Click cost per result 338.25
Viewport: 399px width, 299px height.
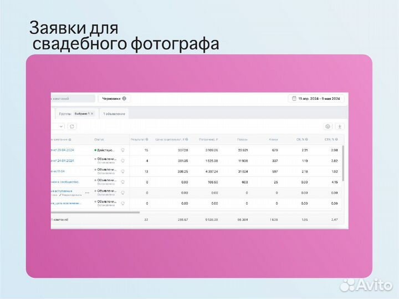(x=183, y=171)
